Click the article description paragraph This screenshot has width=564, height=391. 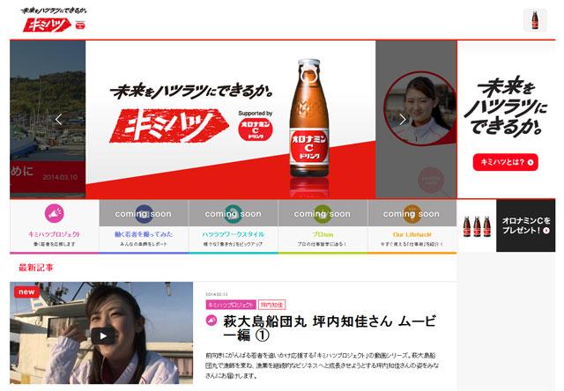pos(322,365)
